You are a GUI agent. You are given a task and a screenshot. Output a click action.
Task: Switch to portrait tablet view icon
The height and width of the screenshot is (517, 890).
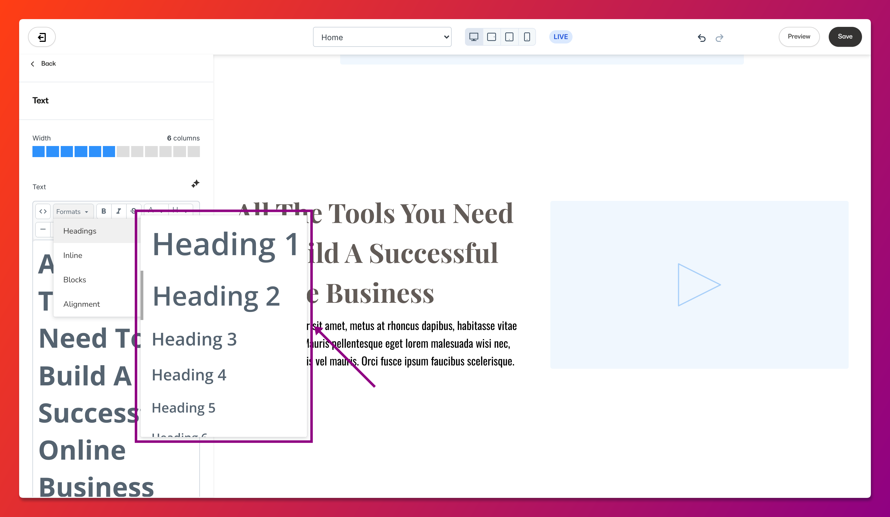[509, 37]
